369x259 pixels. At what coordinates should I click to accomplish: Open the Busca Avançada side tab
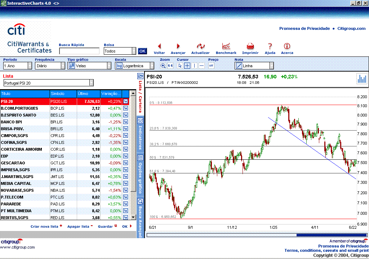point(140,218)
